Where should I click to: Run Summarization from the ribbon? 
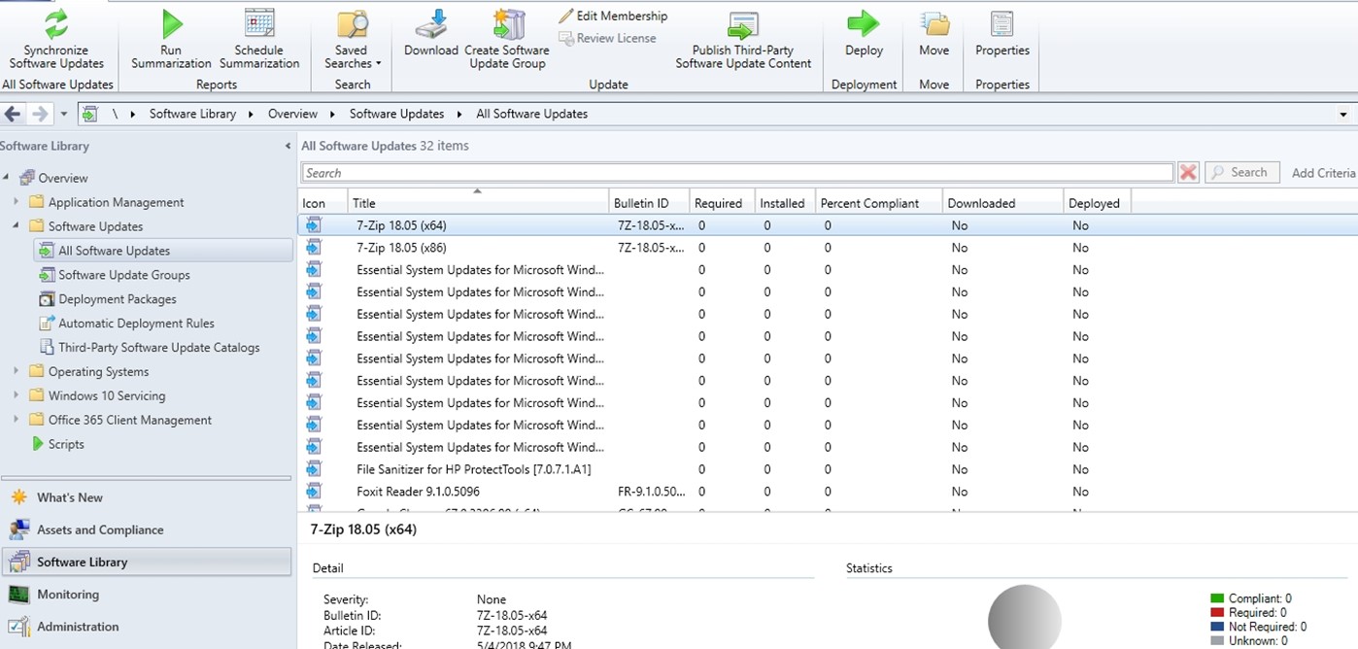pyautogui.click(x=171, y=40)
